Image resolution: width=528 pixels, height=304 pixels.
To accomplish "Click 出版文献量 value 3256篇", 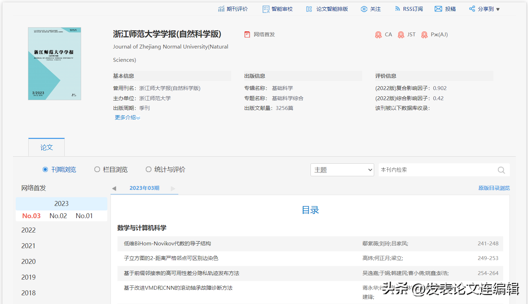I will [284, 108].
